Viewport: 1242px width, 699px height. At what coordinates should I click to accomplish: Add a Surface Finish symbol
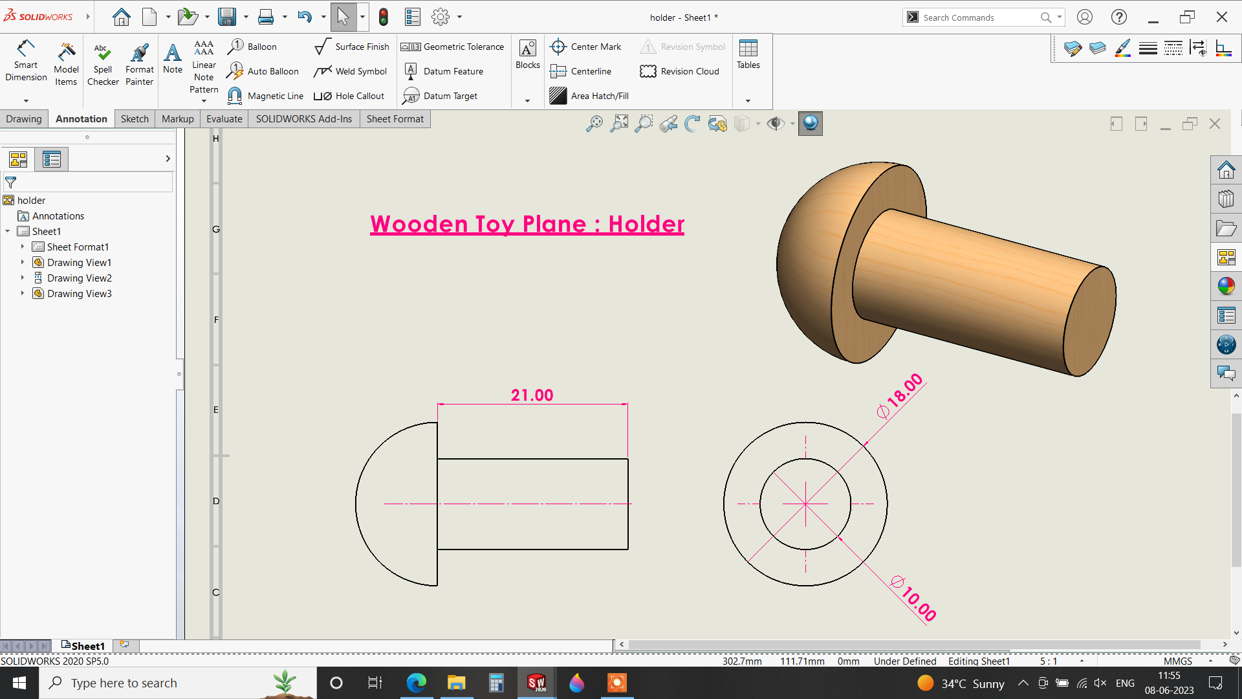point(352,47)
